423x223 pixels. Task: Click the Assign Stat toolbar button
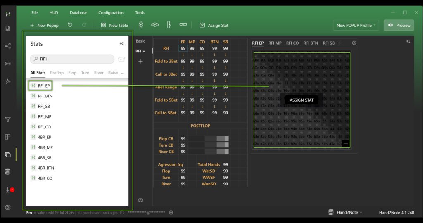click(214, 25)
